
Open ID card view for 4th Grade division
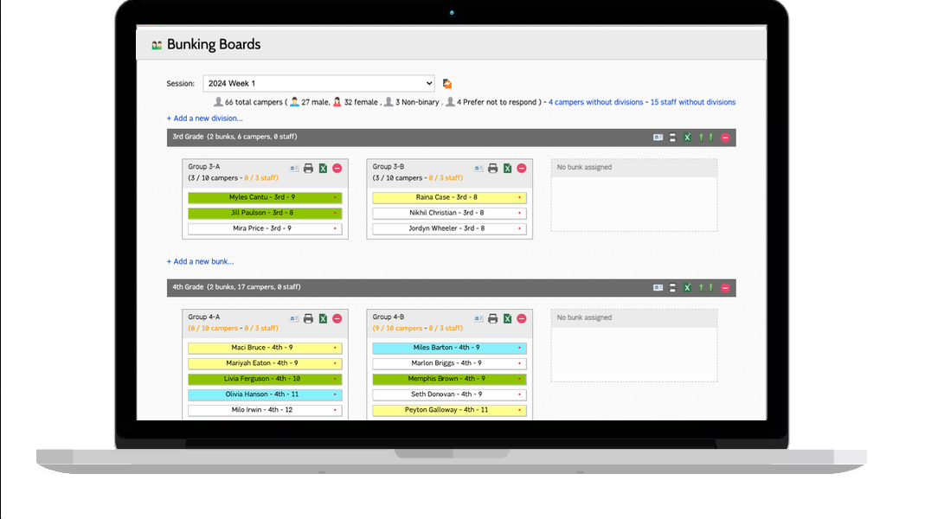pyautogui.click(x=658, y=288)
